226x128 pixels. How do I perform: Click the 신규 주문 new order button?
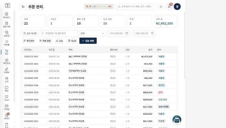(x=88, y=41)
